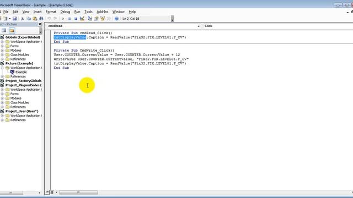
Task: Click line 'Private Sub CmdWrite_Click()'
Action: pyautogui.click(x=84, y=51)
